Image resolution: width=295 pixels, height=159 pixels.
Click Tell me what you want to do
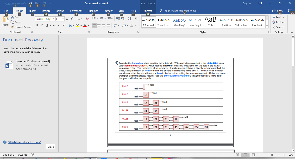[x=179, y=11]
